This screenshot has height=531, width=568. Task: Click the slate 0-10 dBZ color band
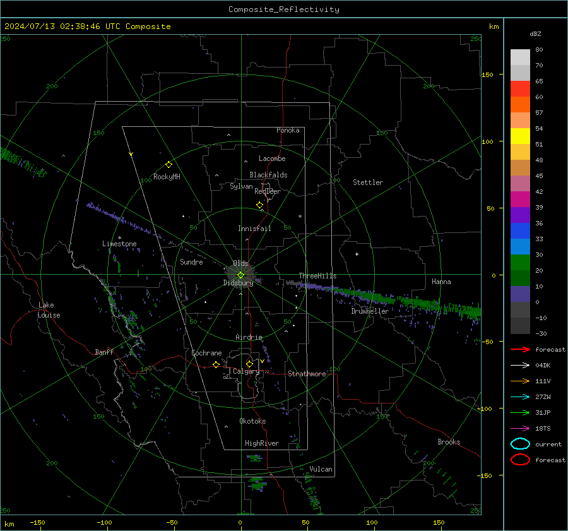(x=520, y=294)
